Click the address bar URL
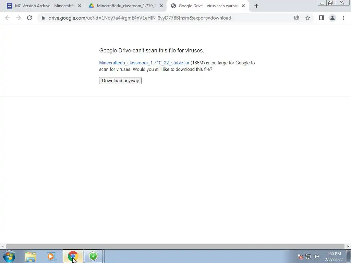Viewport: 351px width, 263px height. [140, 18]
